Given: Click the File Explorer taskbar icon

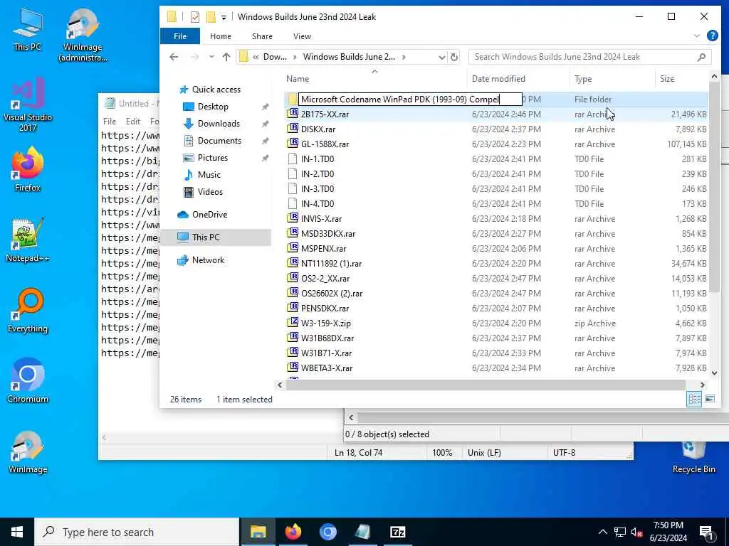Looking at the screenshot, I should pos(258,532).
